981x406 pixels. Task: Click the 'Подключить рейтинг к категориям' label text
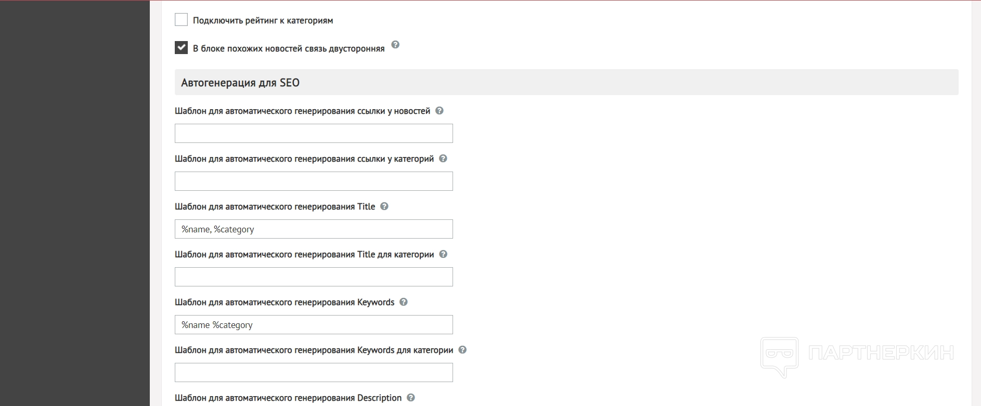pyautogui.click(x=263, y=21)
